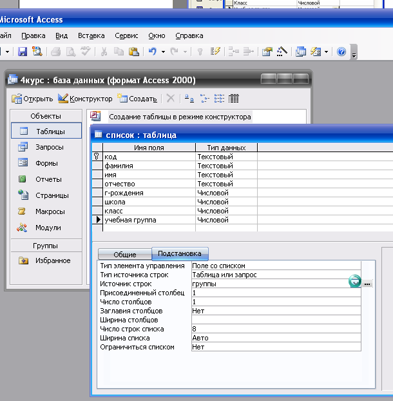
Task: Click the Cut scissors icon
Action: click(x=104, y=52)
